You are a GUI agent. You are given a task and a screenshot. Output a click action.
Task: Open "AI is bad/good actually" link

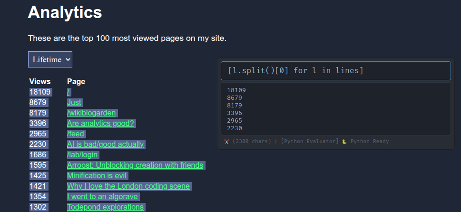105,144
